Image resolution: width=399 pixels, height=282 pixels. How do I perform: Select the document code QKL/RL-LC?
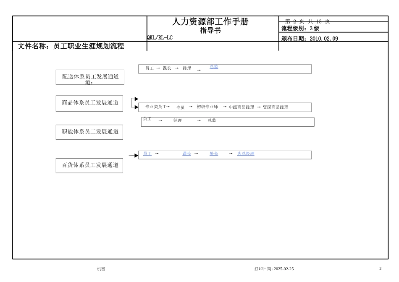pos(160,38)
